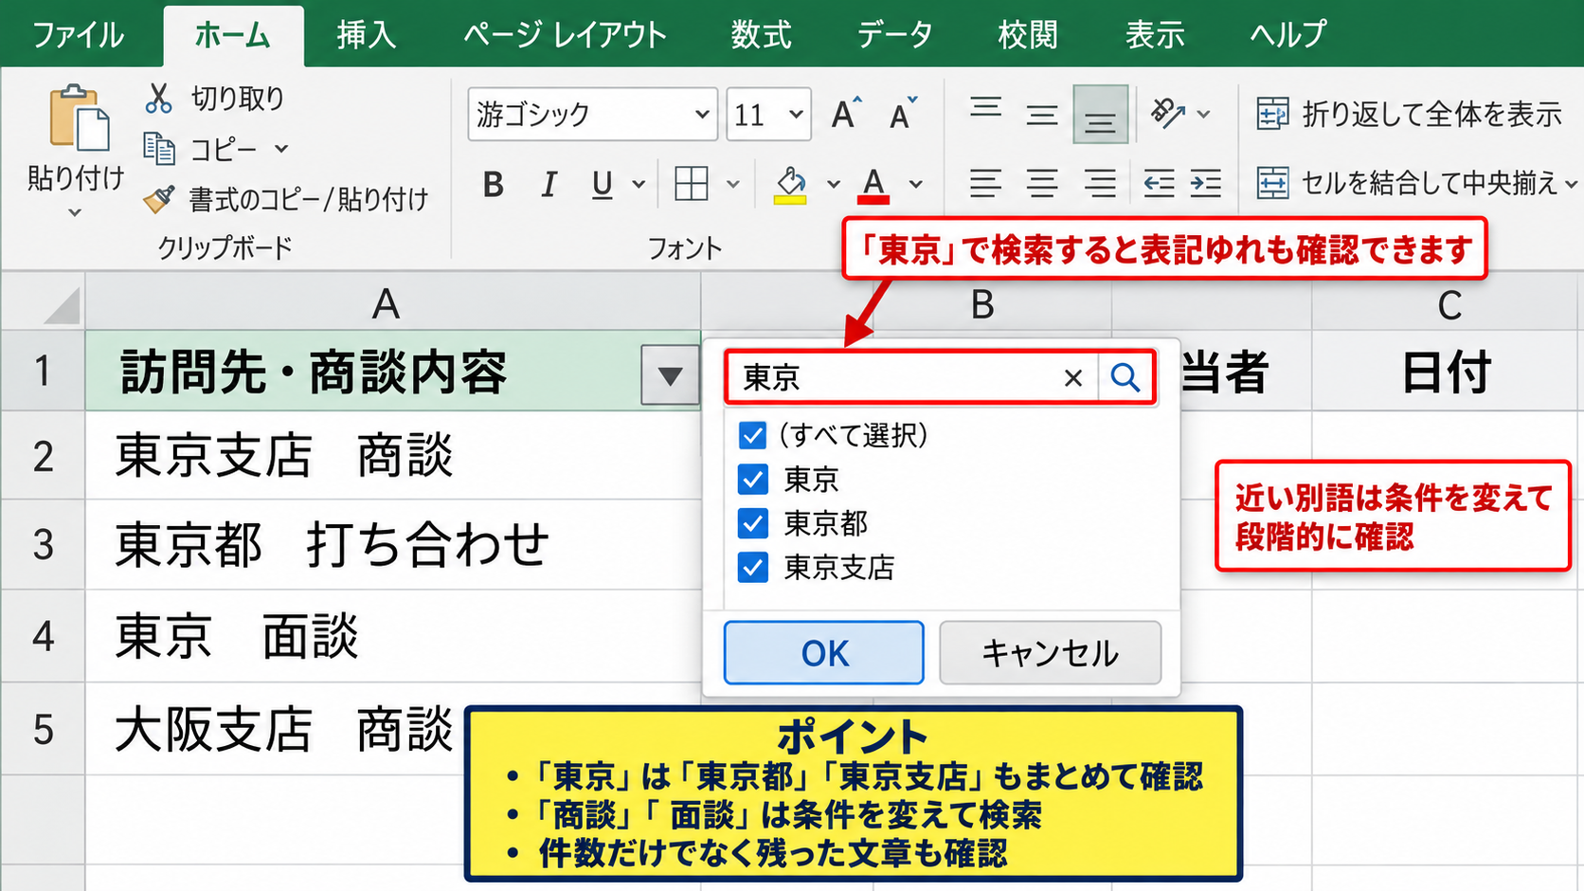The height and width of the screenshot is (891, 1584).
Task: Decrease font size with small A icon
Action: [x=903, y=114]
